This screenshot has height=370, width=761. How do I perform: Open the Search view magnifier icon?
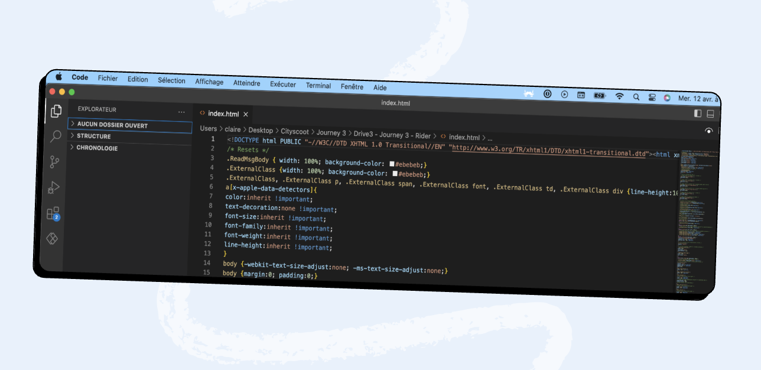pos(56,137)
